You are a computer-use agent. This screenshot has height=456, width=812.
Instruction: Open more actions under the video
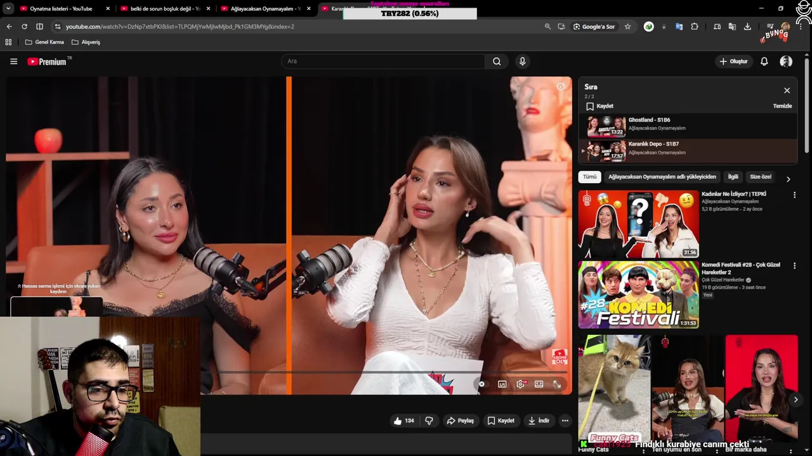[x=565, y=421]
